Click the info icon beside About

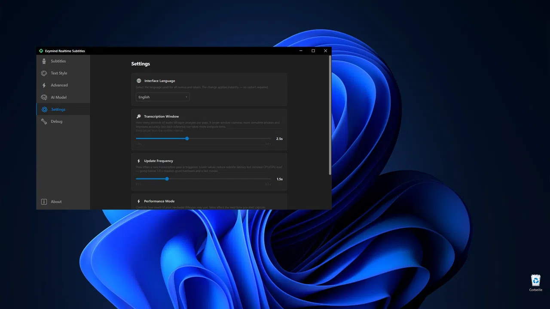point(44,202)
